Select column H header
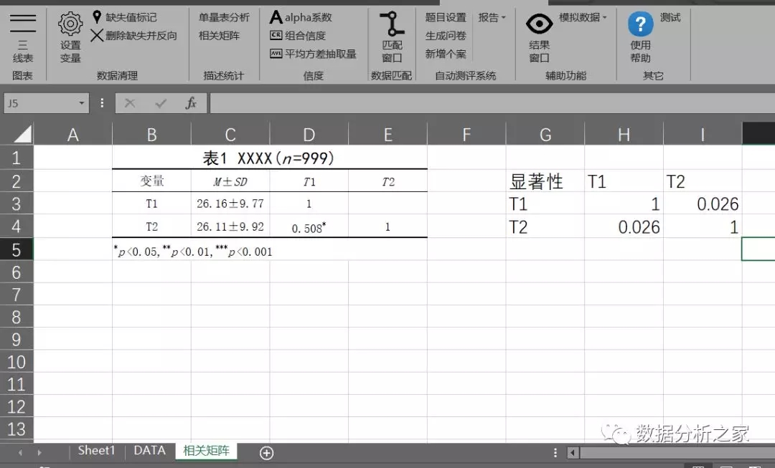Screen dimensions: 775x468 624,134
